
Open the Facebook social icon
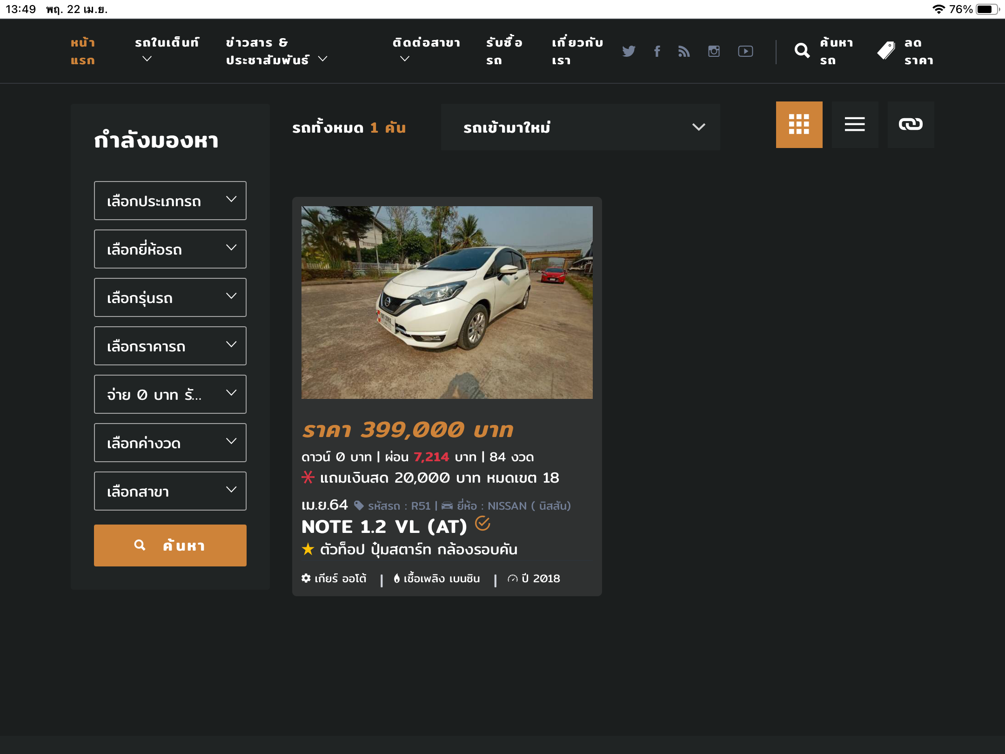657,51
